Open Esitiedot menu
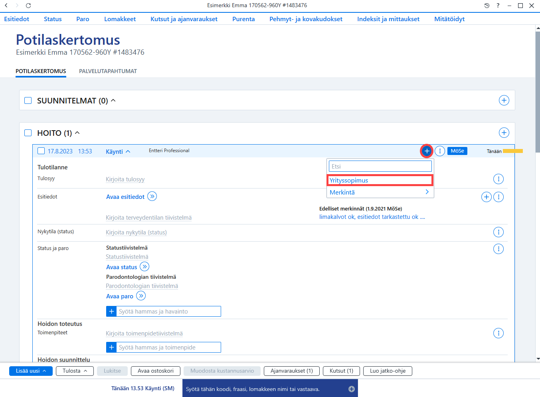The height and width of the screenshot is (397, 540). (x=17, y=19)
